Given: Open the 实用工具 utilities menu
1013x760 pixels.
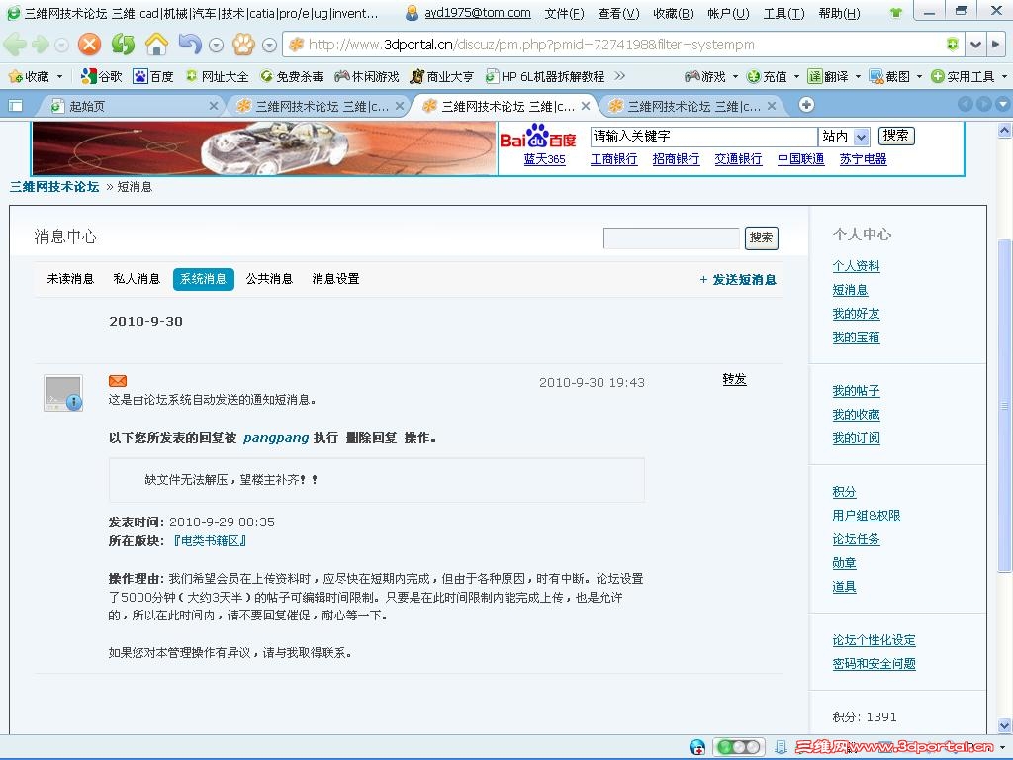Looking at the screenshot, I should click(969, 77).
